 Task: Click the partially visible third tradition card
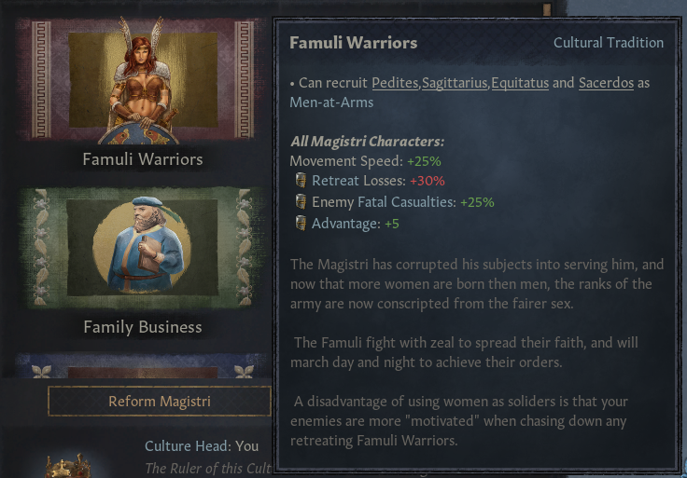pyautogui.click(x=143, y=366)
